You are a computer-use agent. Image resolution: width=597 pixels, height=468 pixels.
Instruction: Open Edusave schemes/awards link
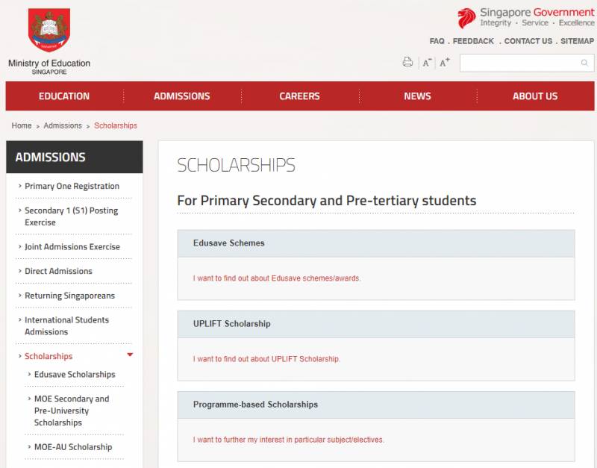click(x=277, y=278)
